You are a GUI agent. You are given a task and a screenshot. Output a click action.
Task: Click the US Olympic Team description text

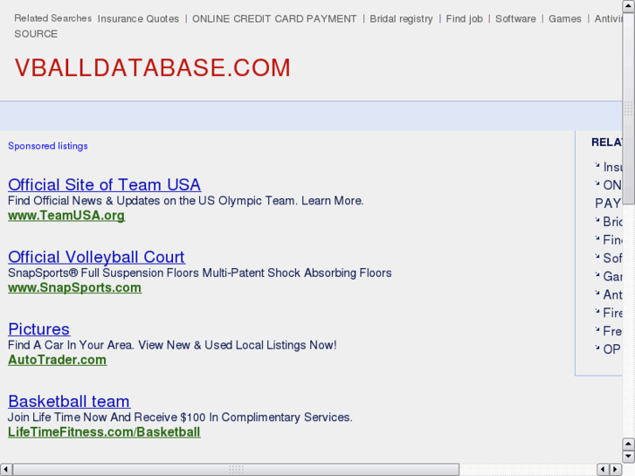pos(186,201)
